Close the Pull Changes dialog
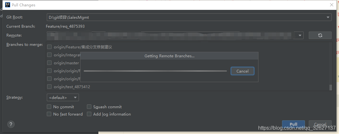339x134 pixels. tap(332, 5)
